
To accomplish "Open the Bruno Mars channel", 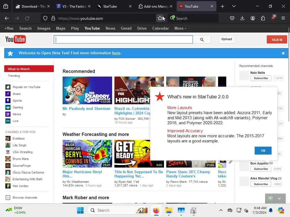I will (20, 159).
